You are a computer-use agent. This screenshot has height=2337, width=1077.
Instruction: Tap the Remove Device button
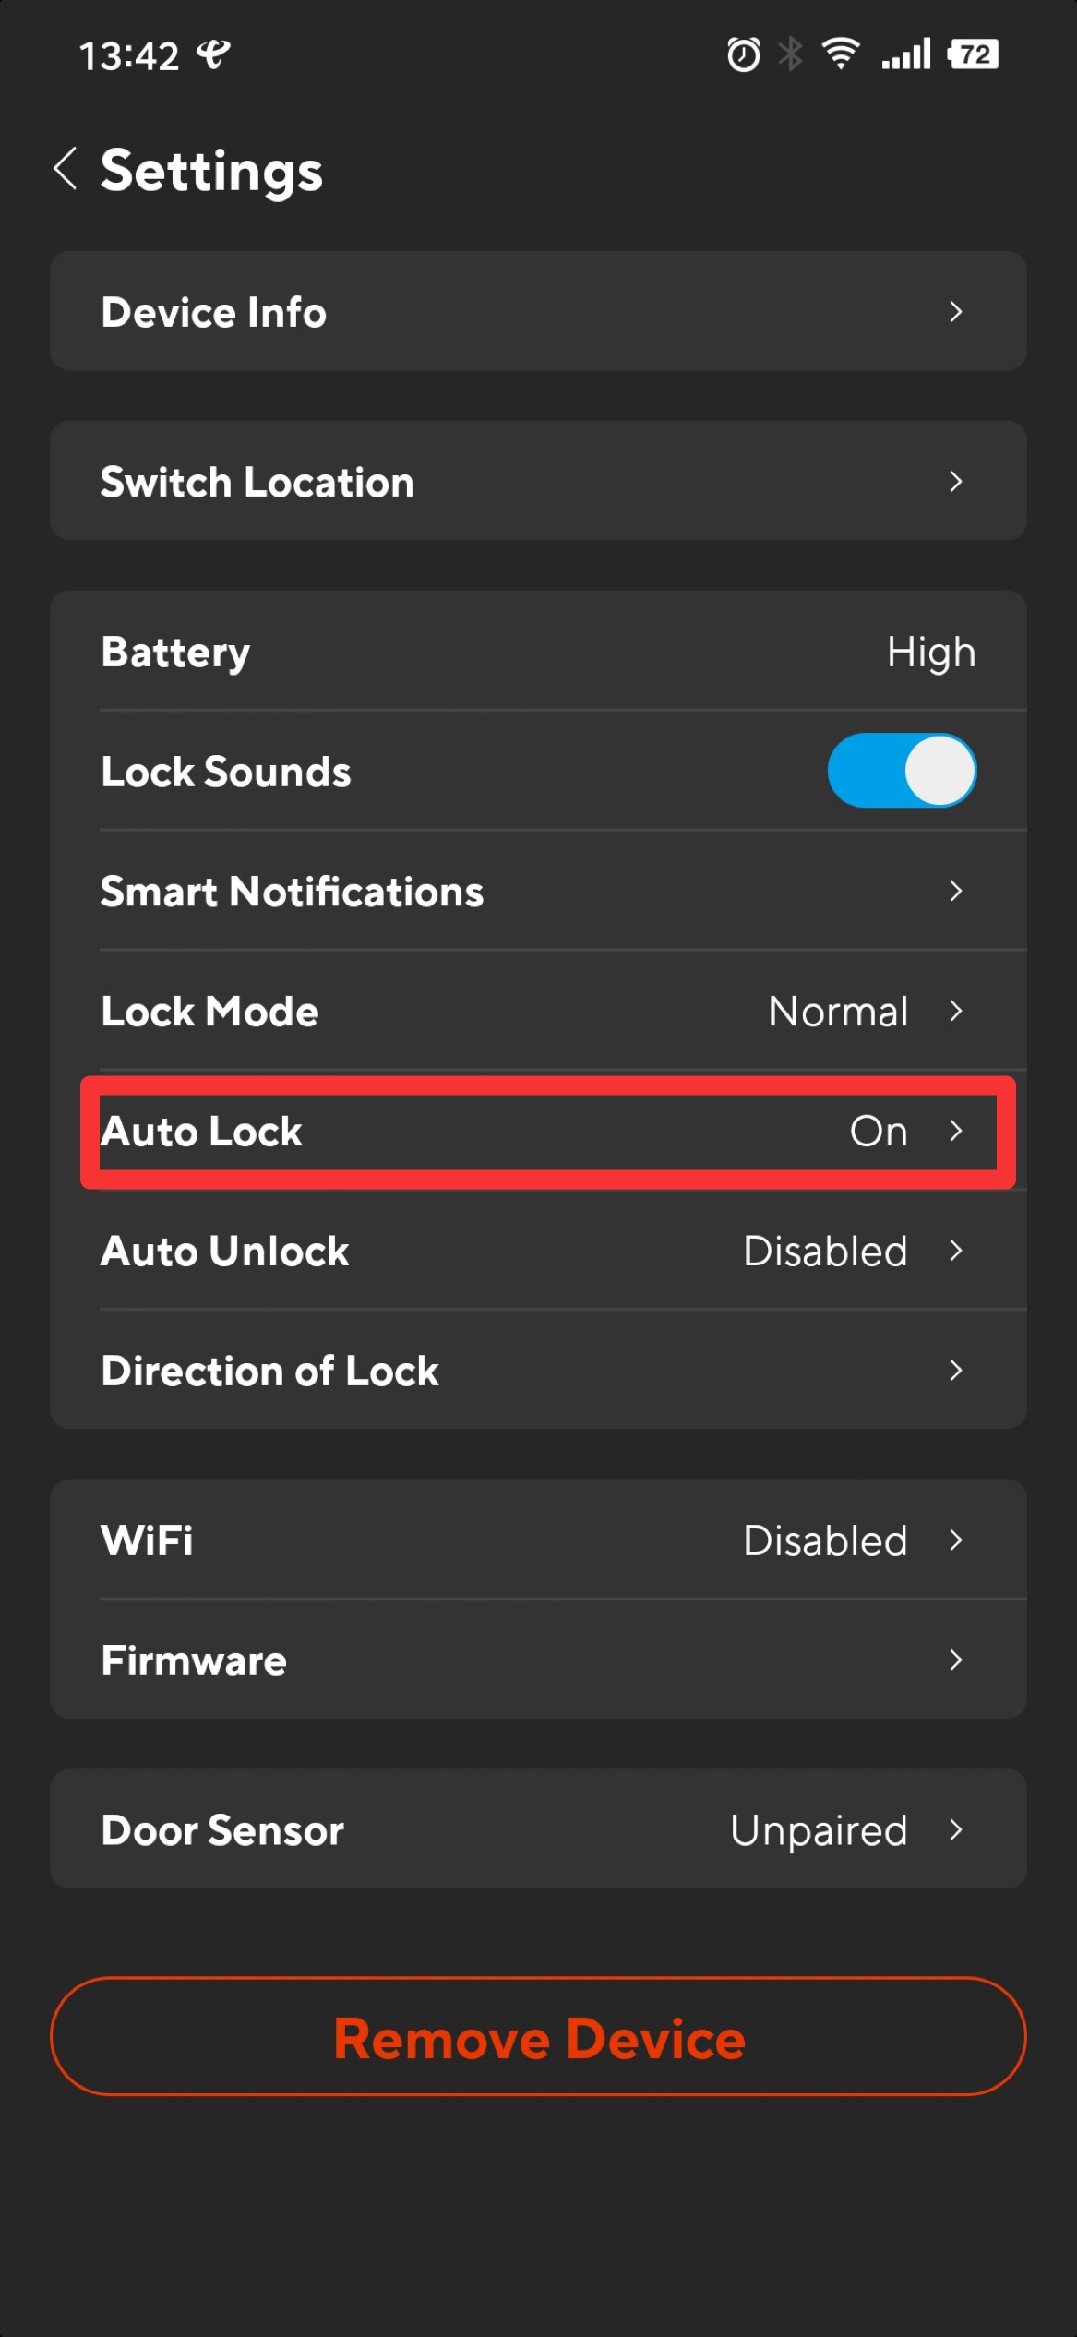pos(538,2037)
